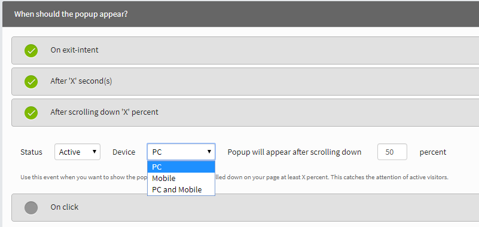This screenshot has width=479, height=227.
Task: Toggle the green check for After 'X' second(s)
Action: (31, 82)
